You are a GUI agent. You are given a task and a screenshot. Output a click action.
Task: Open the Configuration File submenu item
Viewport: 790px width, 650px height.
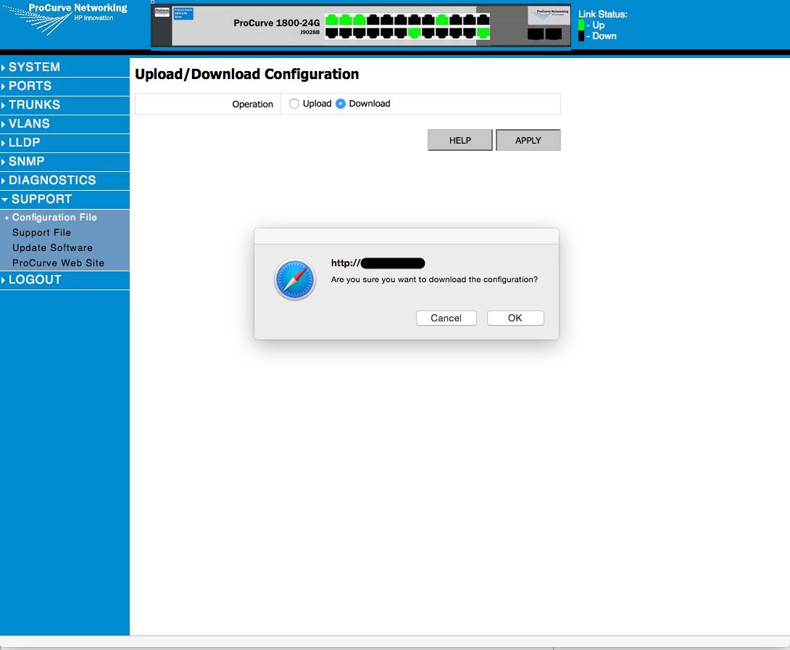(x=54, y=218)
